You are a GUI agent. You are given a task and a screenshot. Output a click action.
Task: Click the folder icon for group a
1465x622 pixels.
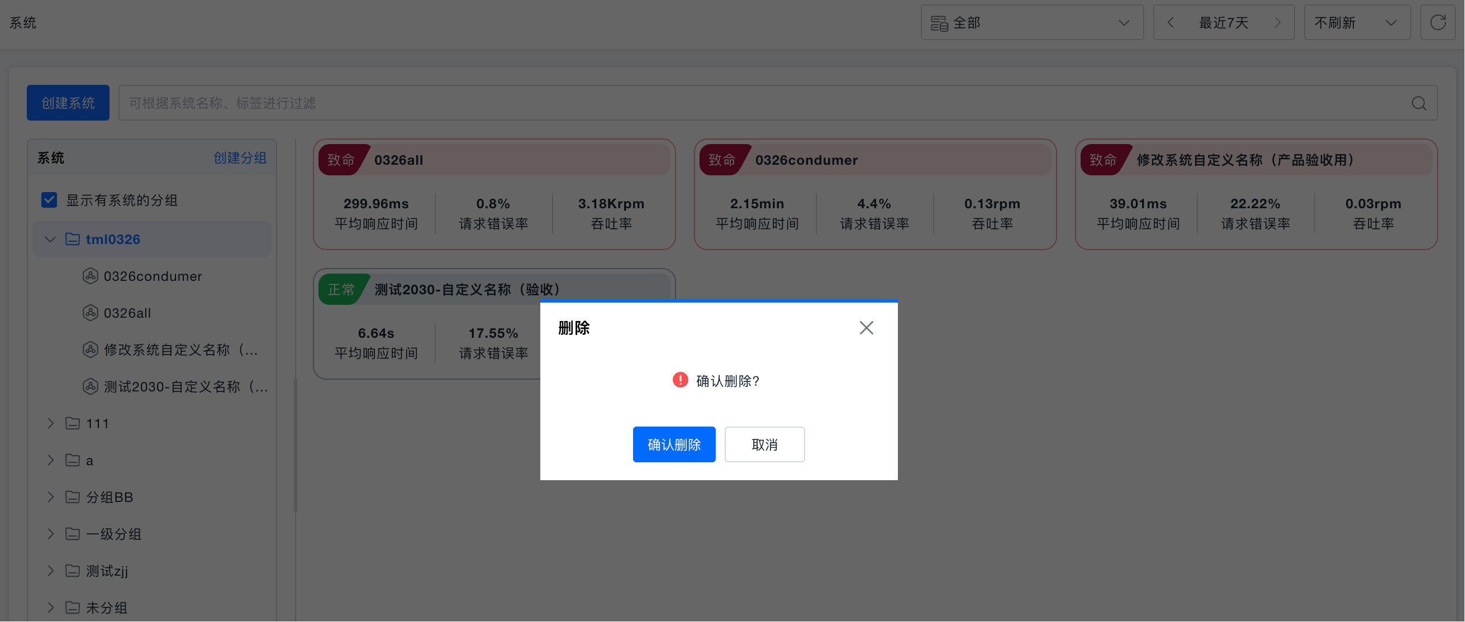[x=72, y=460]
